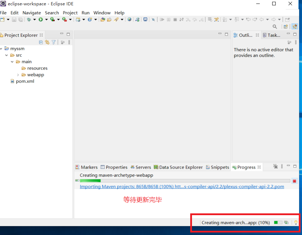Click the Project Explorer filter funnel icon
302x235 pixels.
click(x=54, y=42)
